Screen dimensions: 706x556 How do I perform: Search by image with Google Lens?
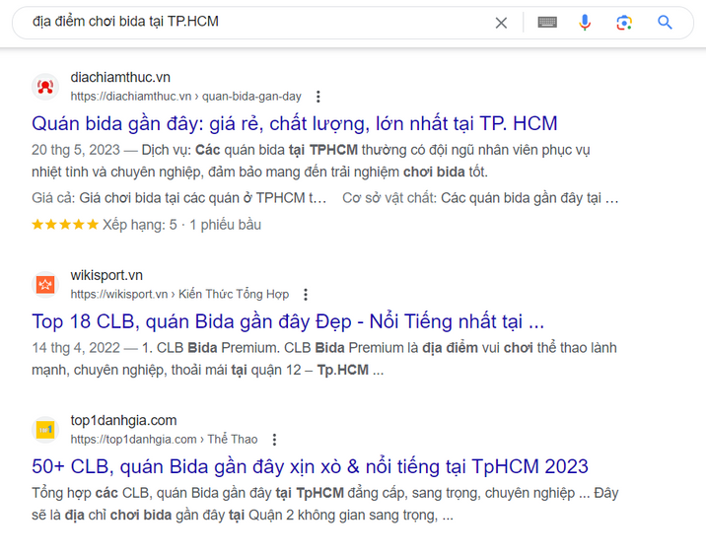pyautogui.click(x=623, y=23)
